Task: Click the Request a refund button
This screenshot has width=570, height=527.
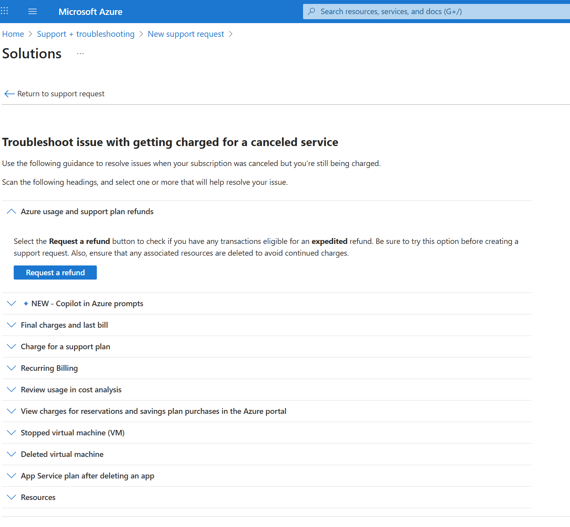Action: tap(55, 273)
